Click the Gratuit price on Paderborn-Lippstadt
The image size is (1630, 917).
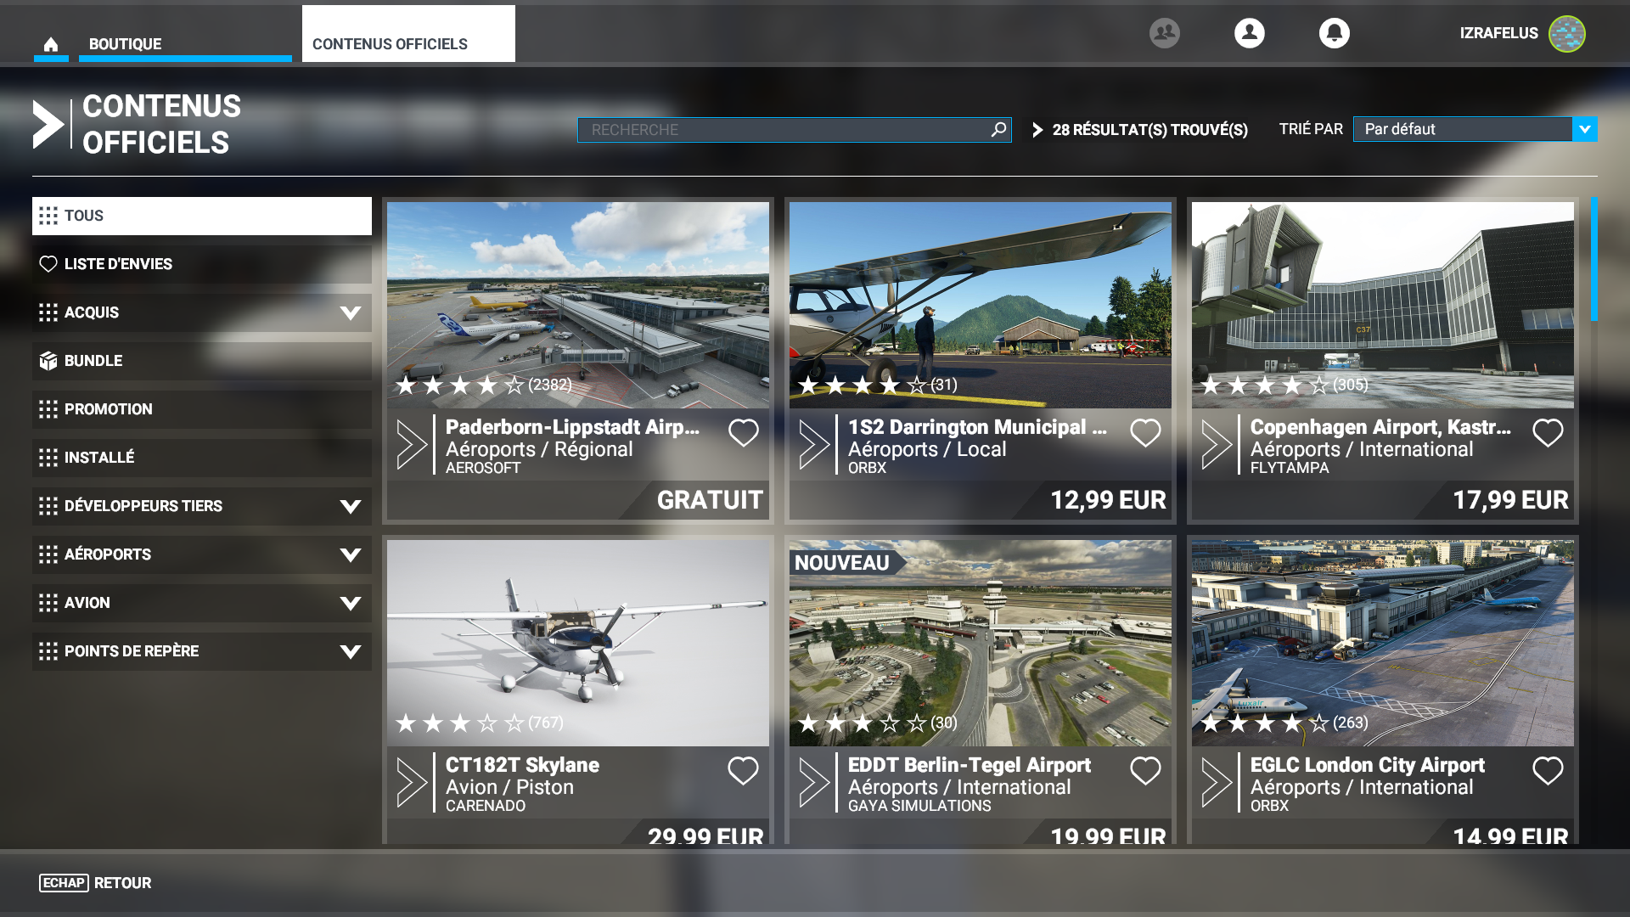point(710,500)
